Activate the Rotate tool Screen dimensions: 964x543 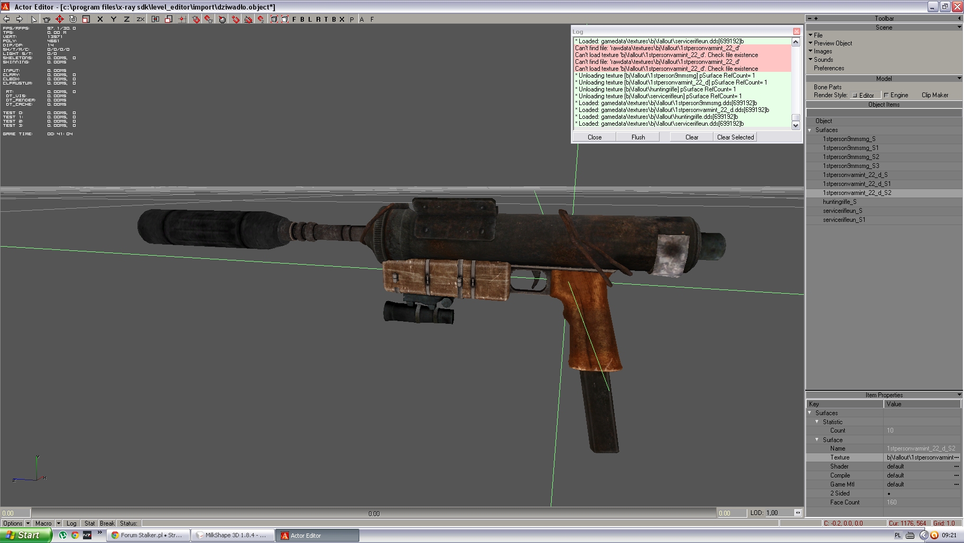[x=73, y=19]
